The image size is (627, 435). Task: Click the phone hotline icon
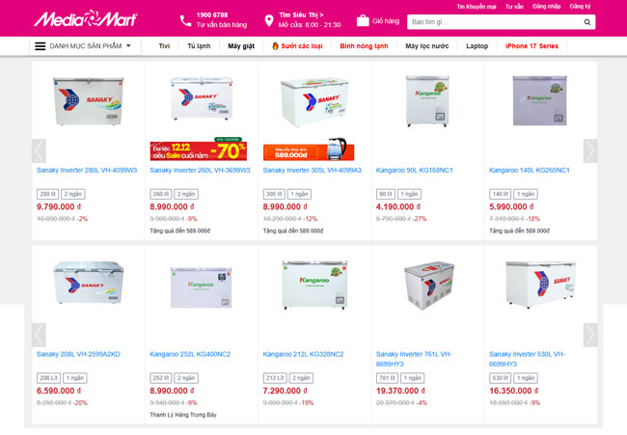coord(185,21)
